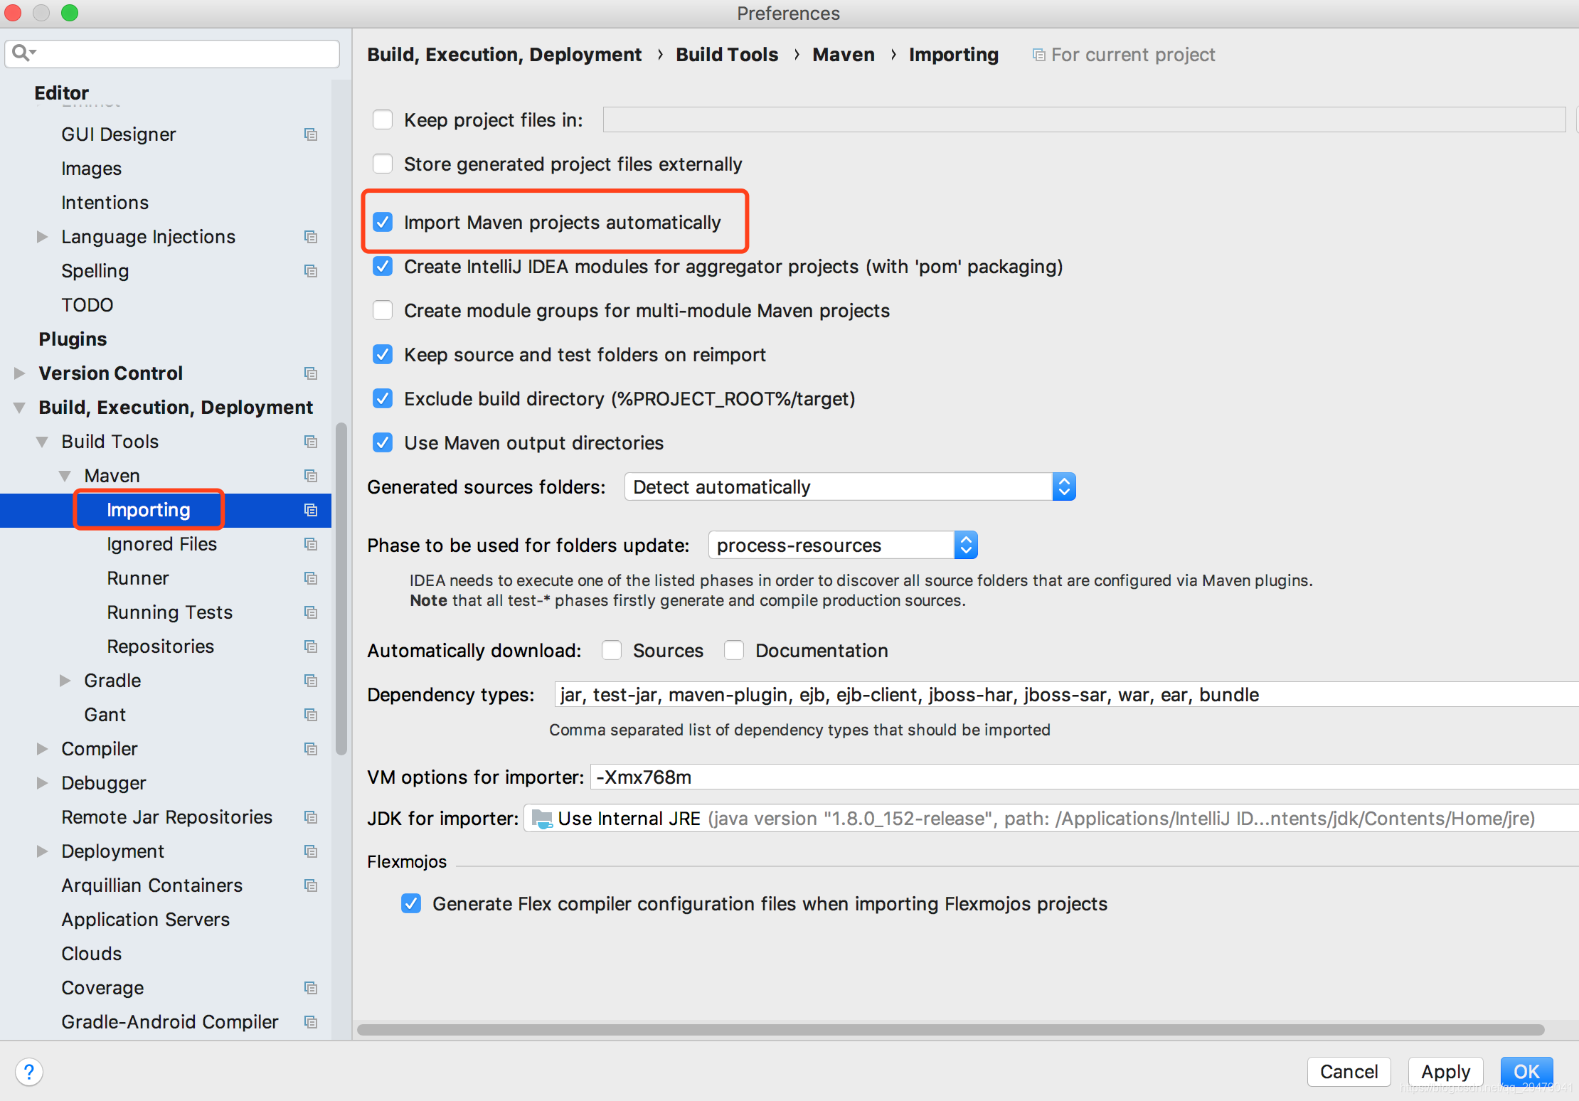Open Application Servers settings page

[145, 920]
